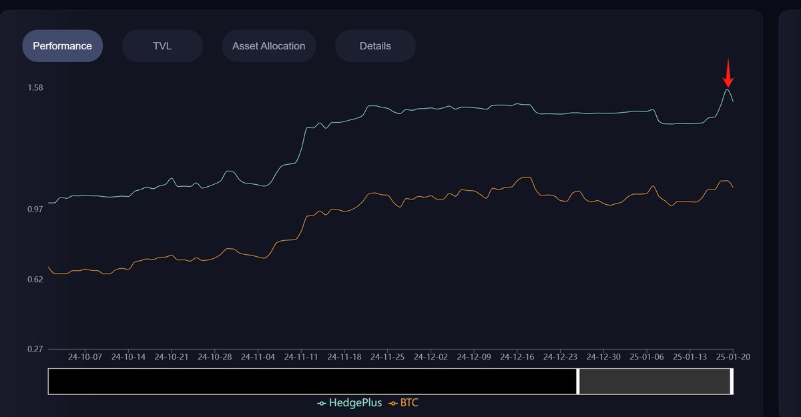Click the HedgePlus teal legend marker icon

pyautogui.click(x=320, y=402)
